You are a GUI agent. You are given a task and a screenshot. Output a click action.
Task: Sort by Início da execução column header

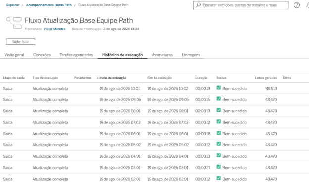[x=113, y=78]
